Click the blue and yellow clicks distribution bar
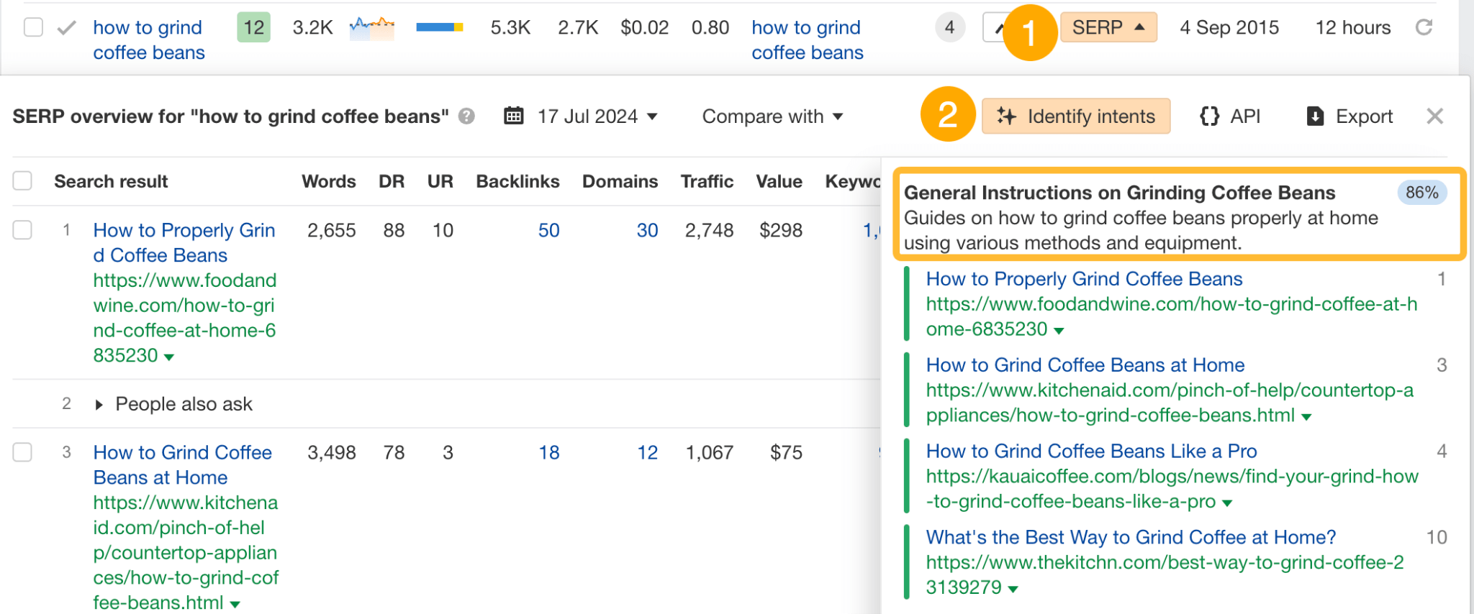The height and width of the screenshot is (614, 1474). (x=440, y=27)
